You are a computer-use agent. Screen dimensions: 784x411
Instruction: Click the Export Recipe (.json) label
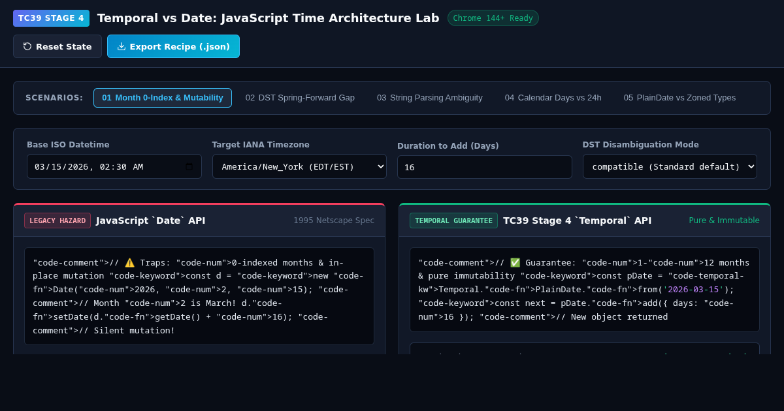coord(180,46)
